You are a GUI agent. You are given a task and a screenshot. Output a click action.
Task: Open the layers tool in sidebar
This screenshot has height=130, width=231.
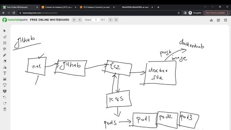click(x=5, y=37)
